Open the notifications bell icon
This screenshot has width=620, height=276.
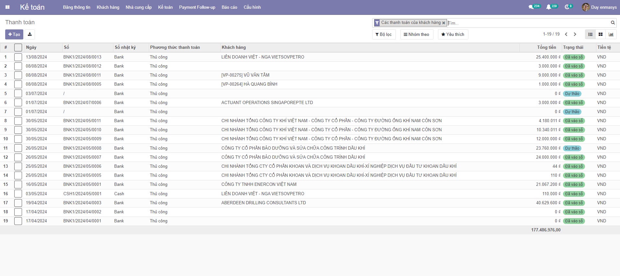coord(548,7)
